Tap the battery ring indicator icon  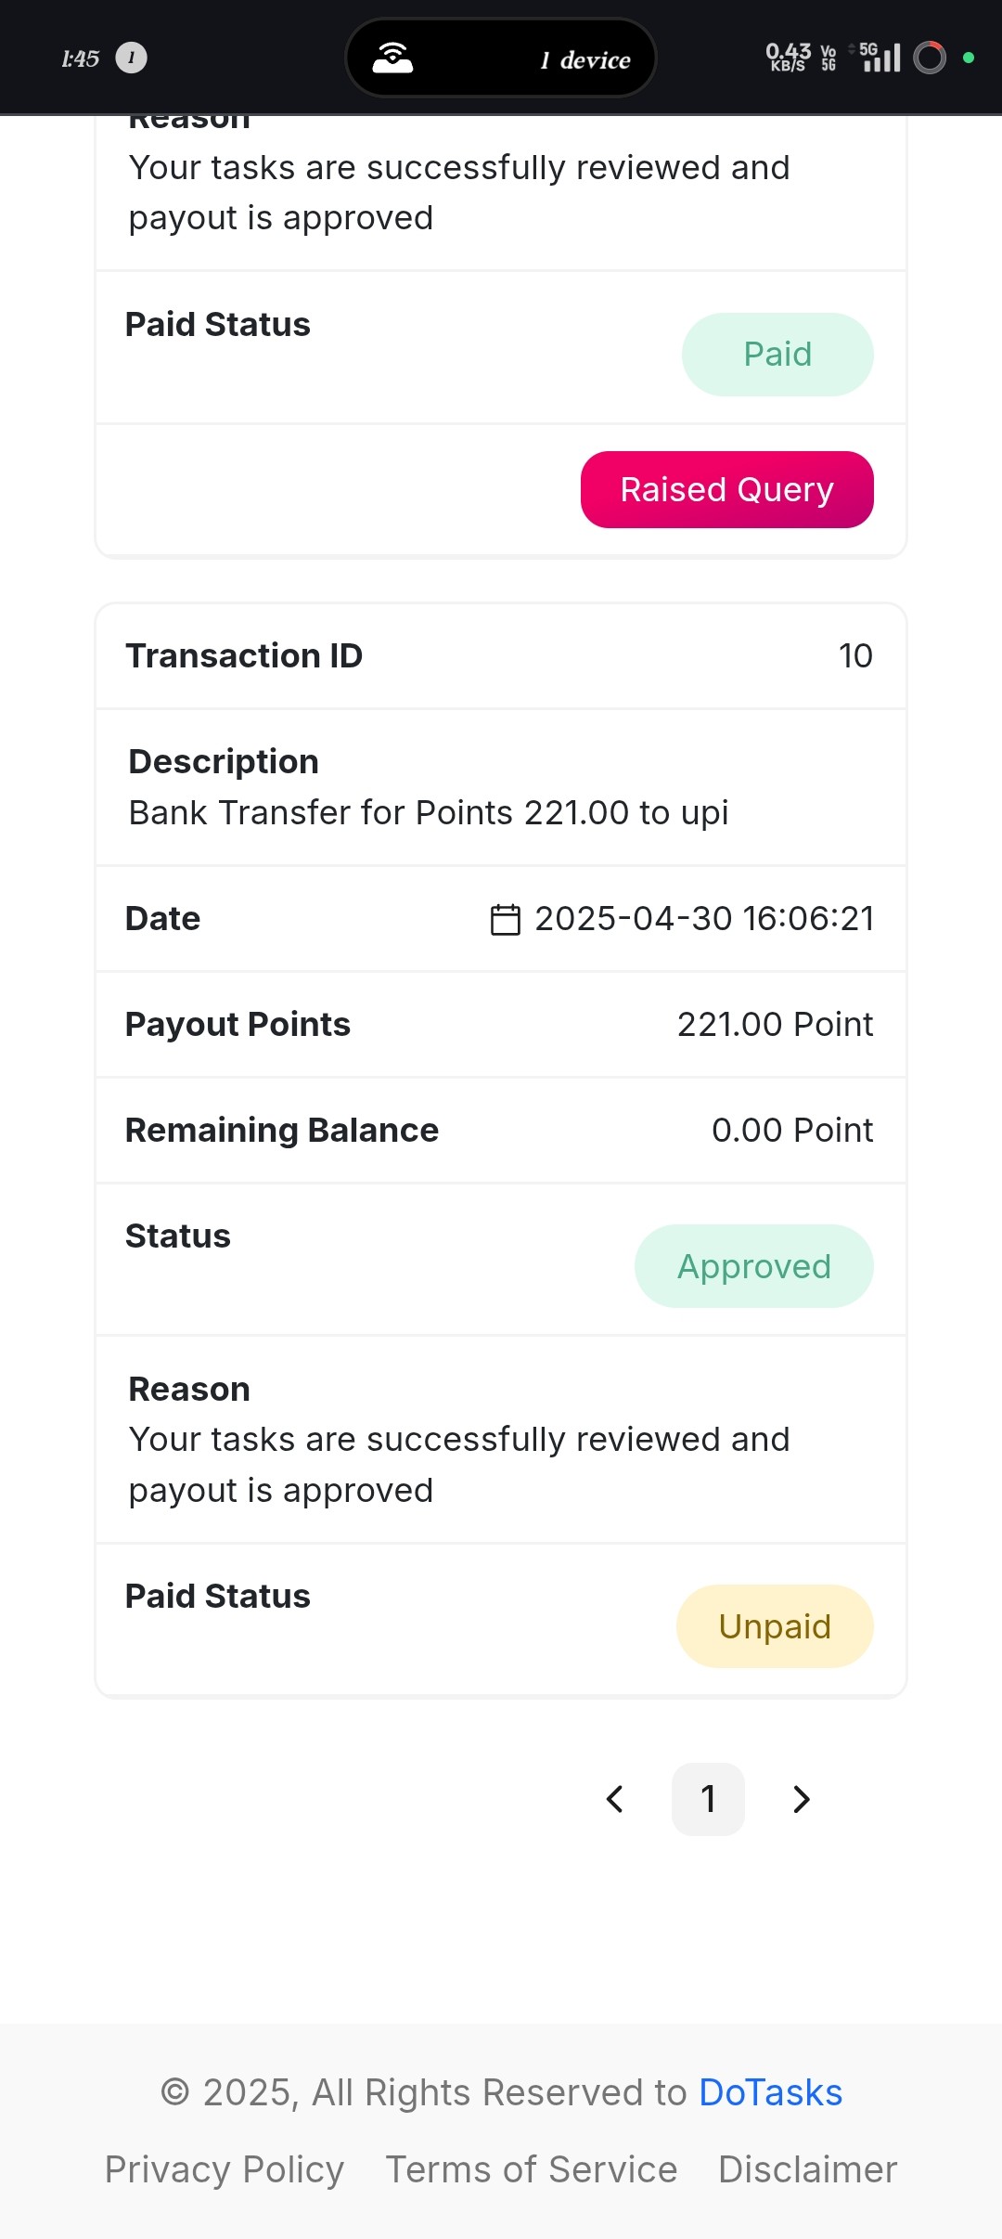click(930, 58)
